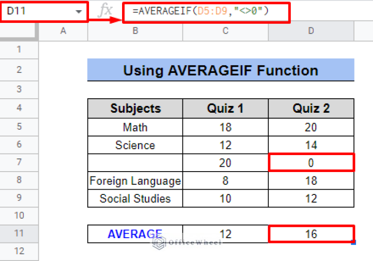Click the fill handle on cell D11
The width and height of the screenshot is (373, 261).
coord(354,242)
